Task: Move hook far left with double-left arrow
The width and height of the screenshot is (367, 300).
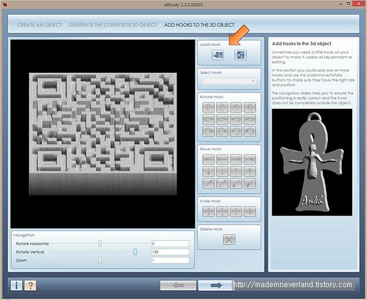Action: click(209, 159)
